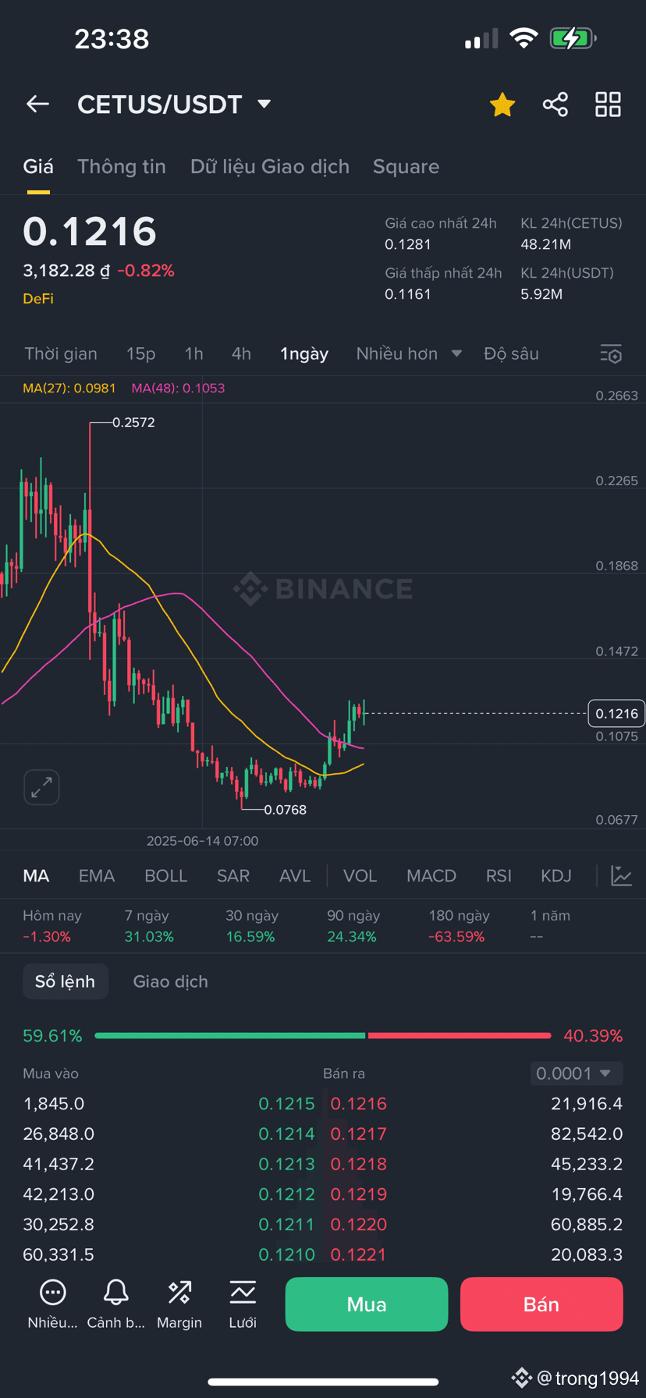Tap the Bán sell button

pyautogui.click(x=541, y=1304)
